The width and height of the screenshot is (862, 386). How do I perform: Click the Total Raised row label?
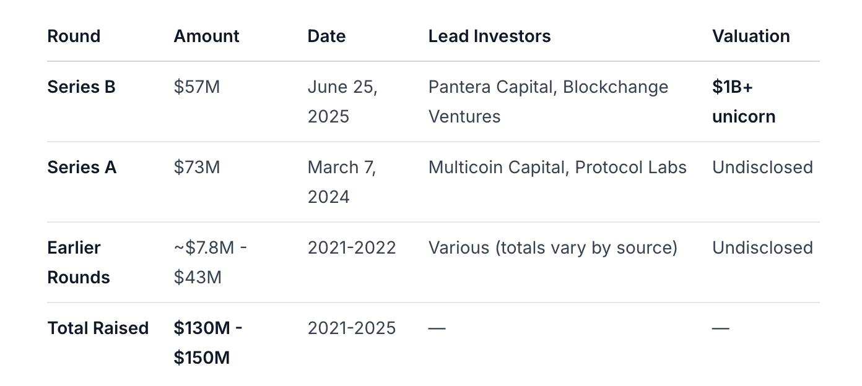pyautogui.click(x=98, y=328)
